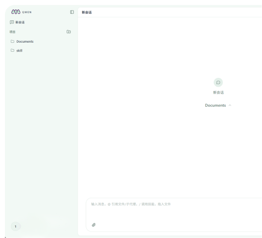Click the folder icon beside skill
262x238 pixels.
point(12,50)
